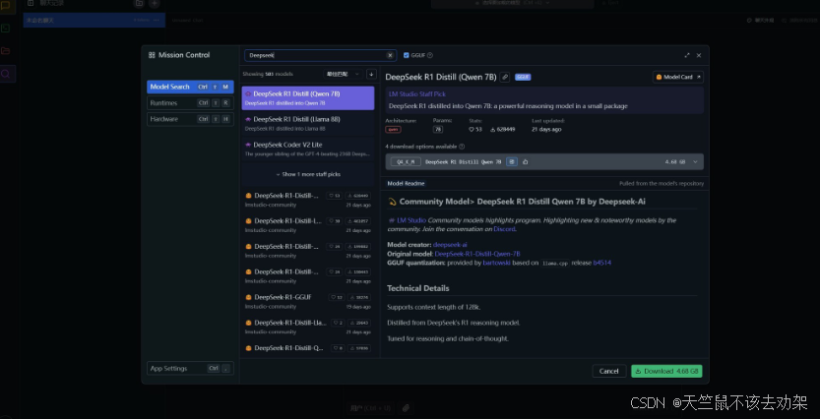Viewport: 820px width, 419px height.
Task: Open the green Developer sidebar icon
Action: [6, 29]
